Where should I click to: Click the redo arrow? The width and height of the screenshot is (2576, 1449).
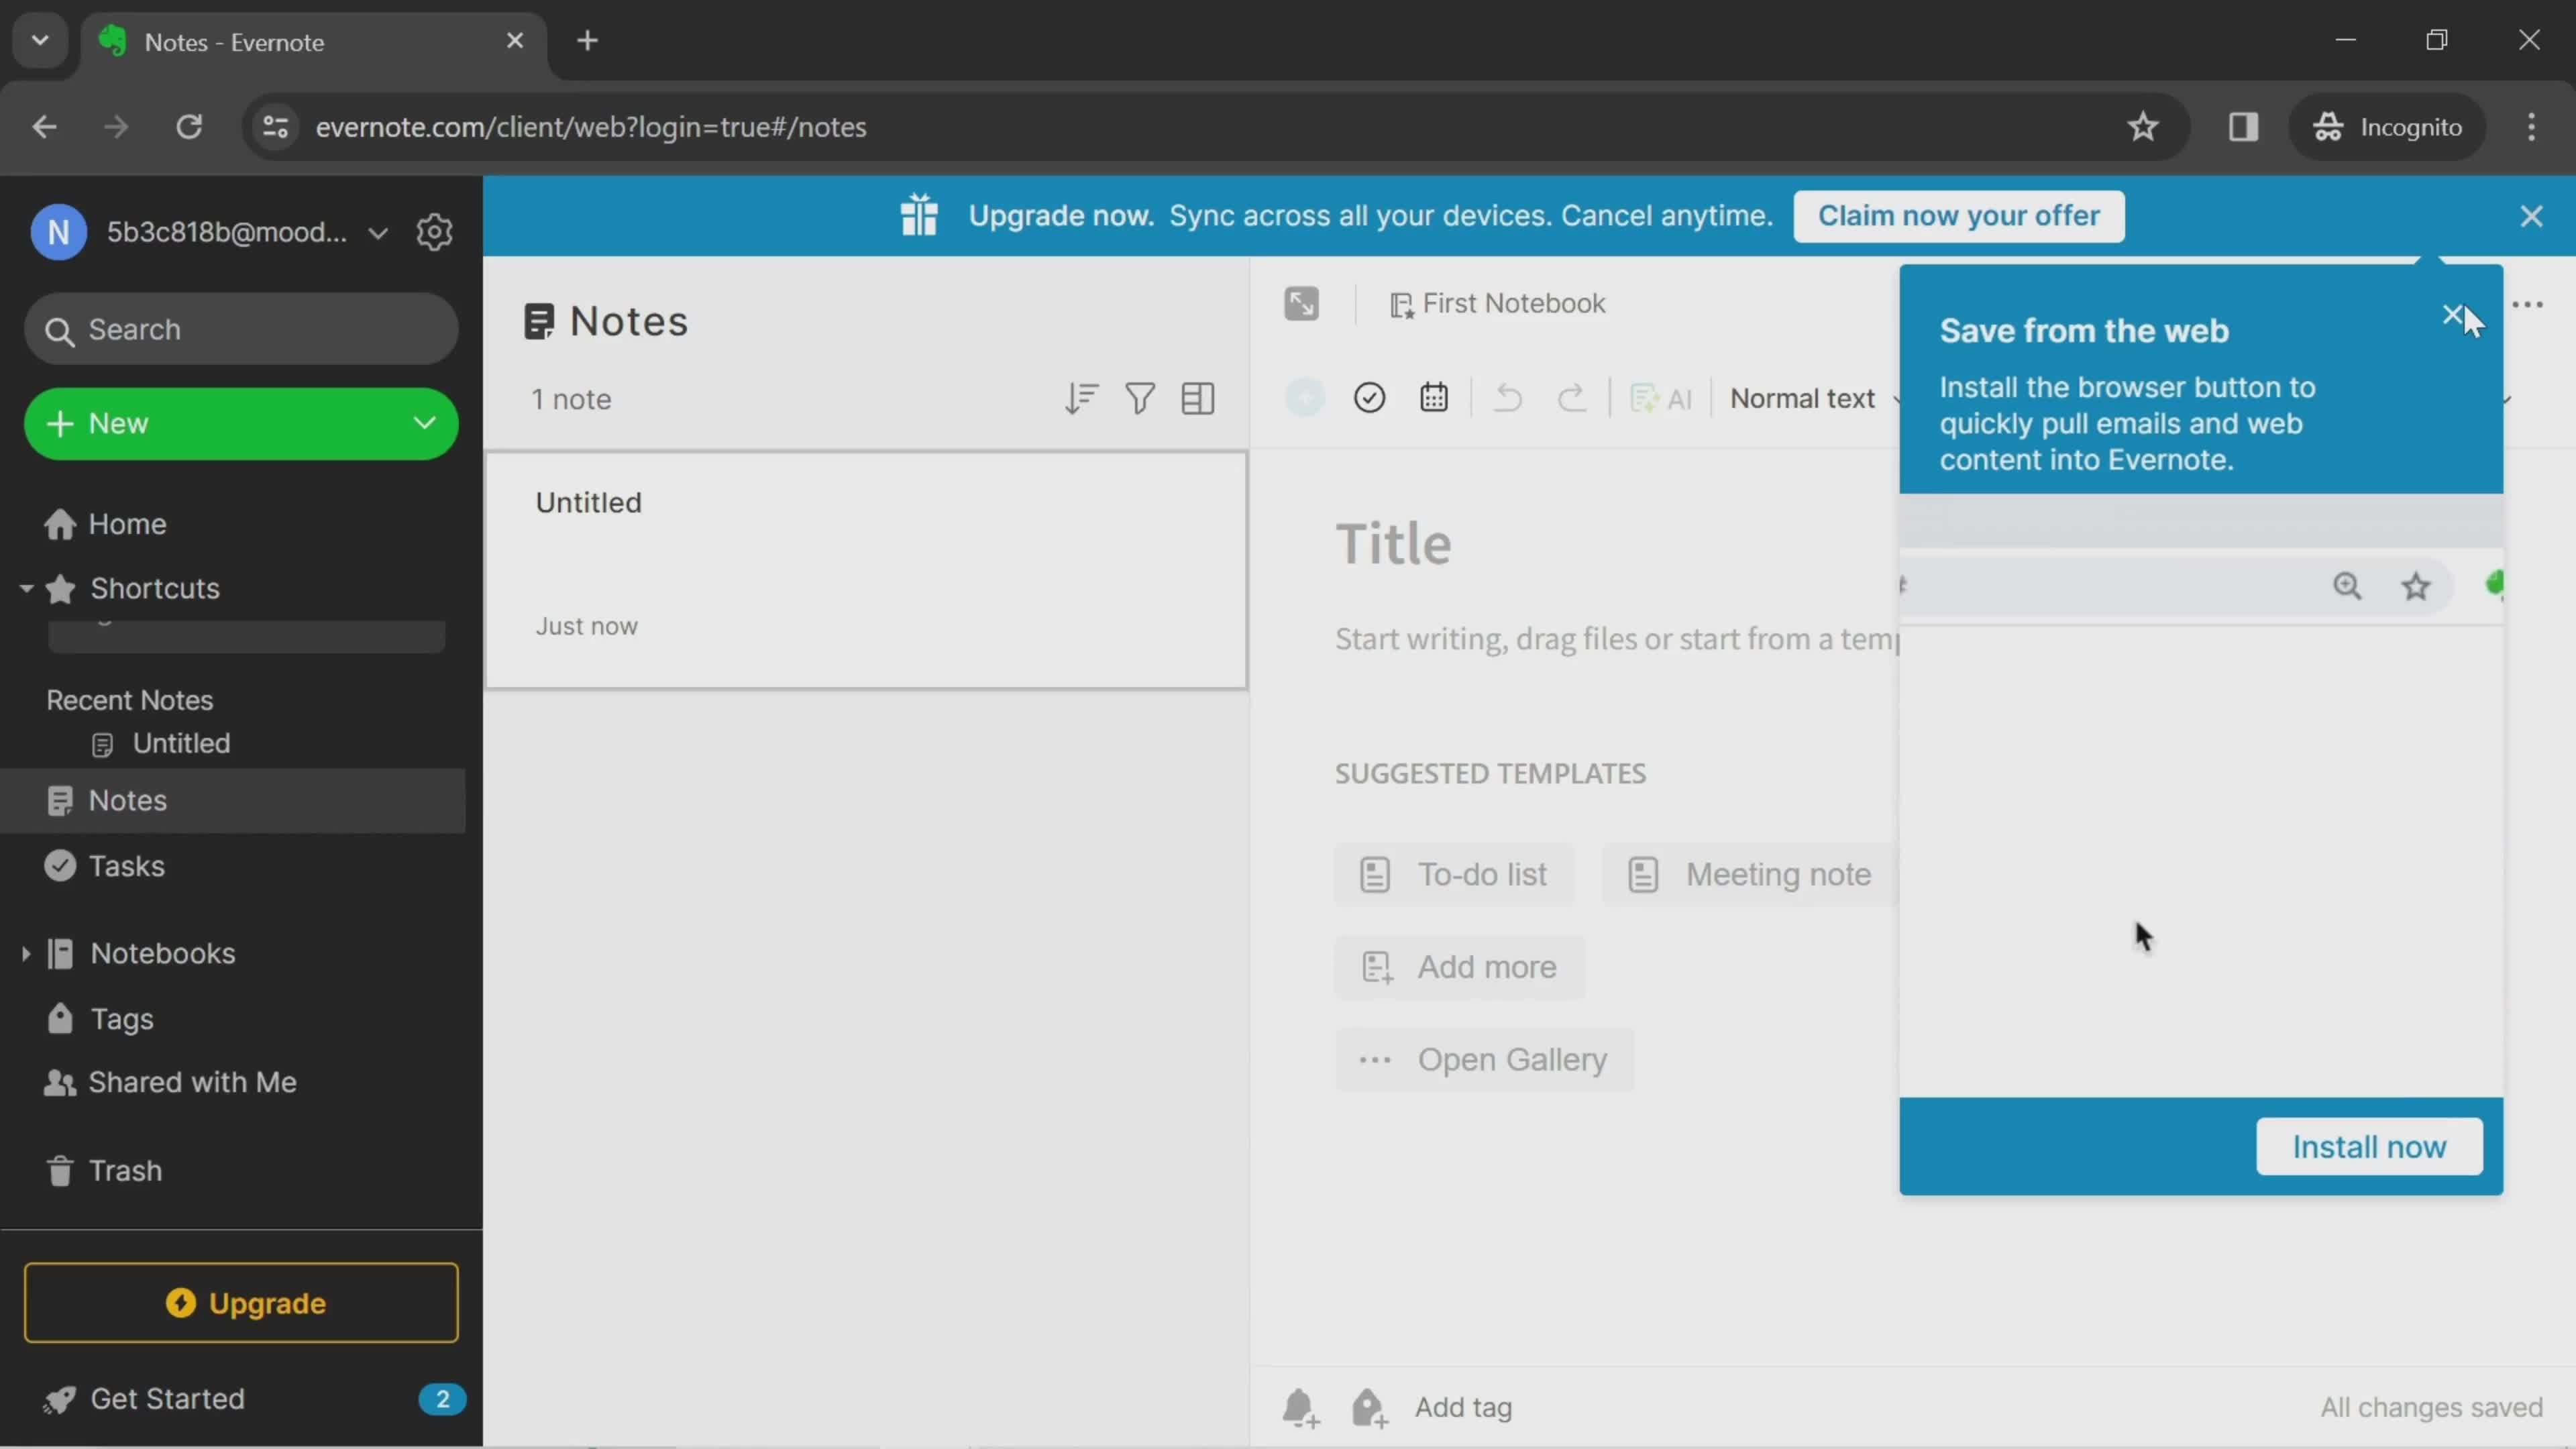coord(1572,398)
